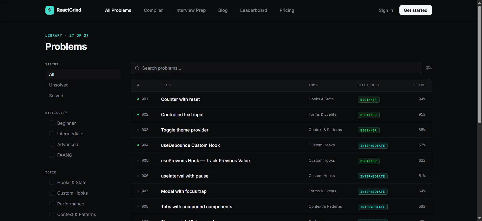Click the TITLE column header

166,85
